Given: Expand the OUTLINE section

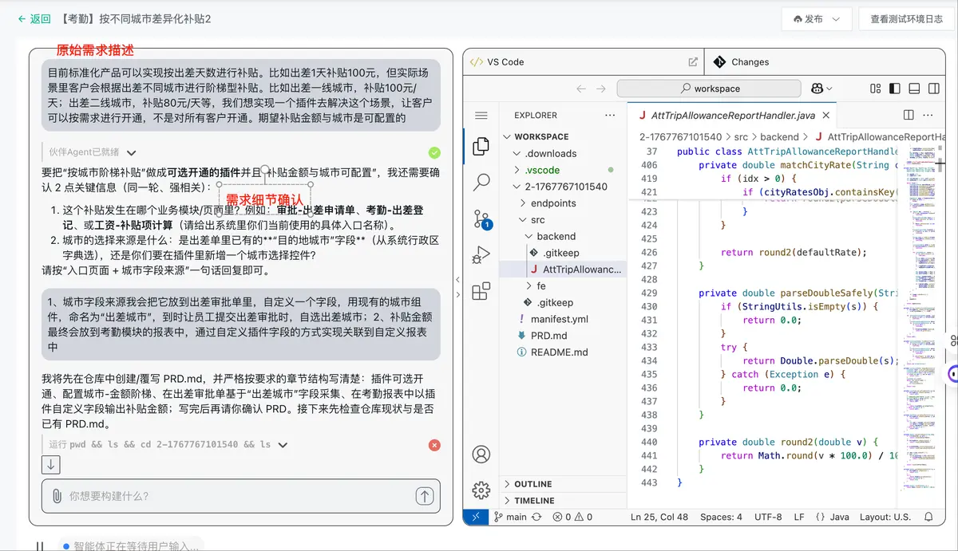Looking at the screenshot, I should [x=532, y=484].
